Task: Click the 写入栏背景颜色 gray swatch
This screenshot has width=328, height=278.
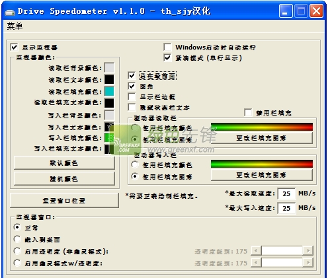Action: click(109, 116)
